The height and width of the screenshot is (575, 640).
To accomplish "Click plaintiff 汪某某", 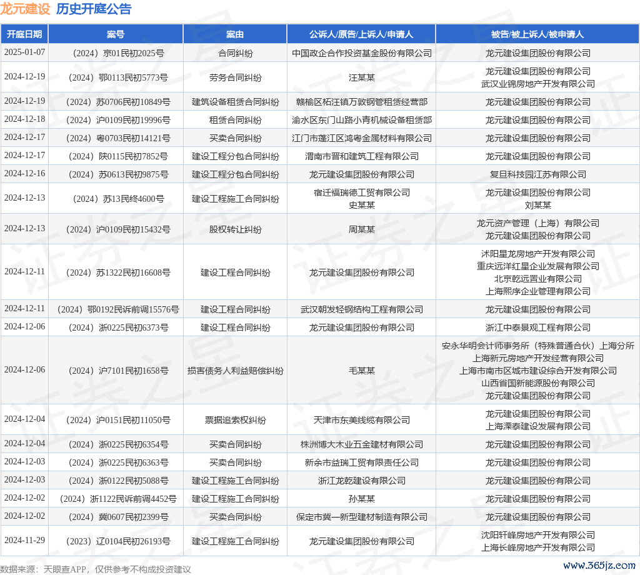I will [362, 77].
